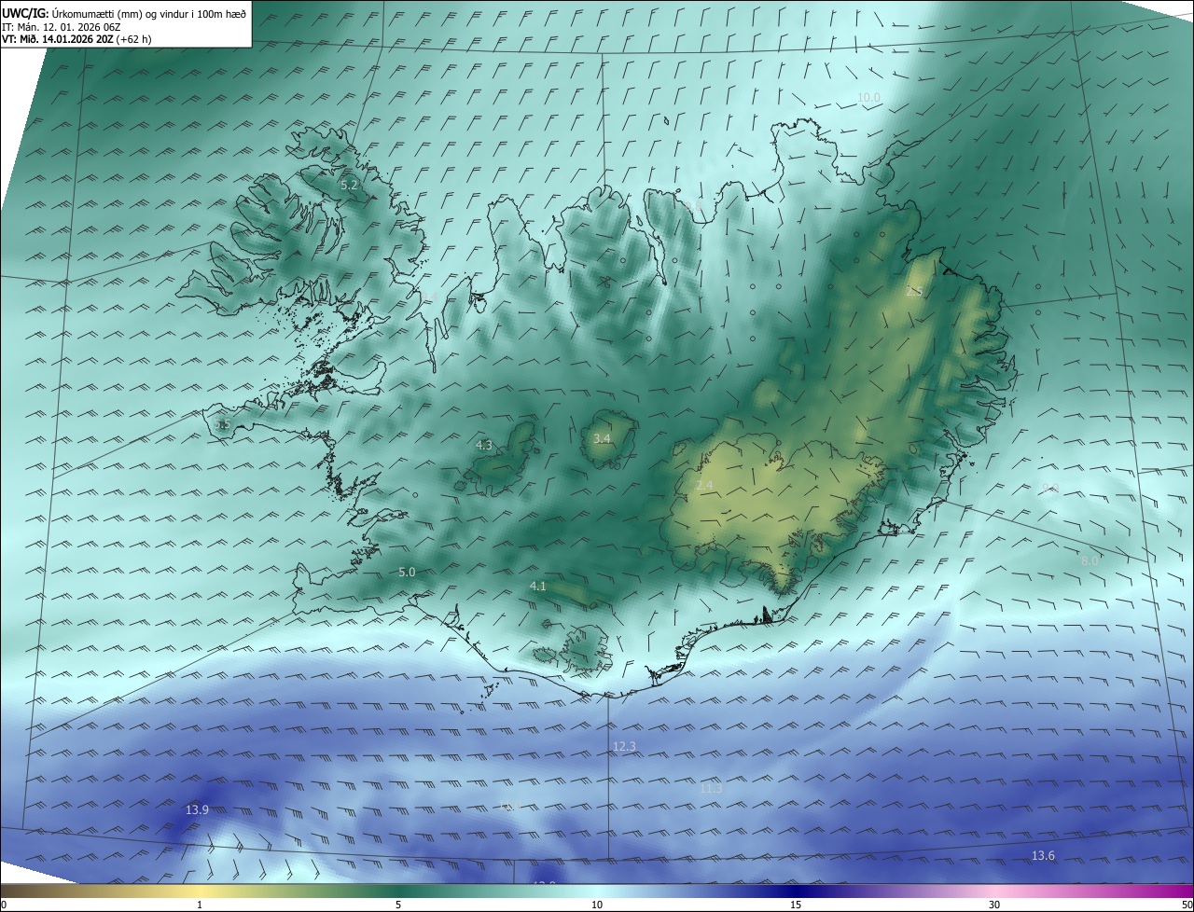
Task: Click the '1' tick on the color scale
Action: pyautogui.click(x=200, y=905)
